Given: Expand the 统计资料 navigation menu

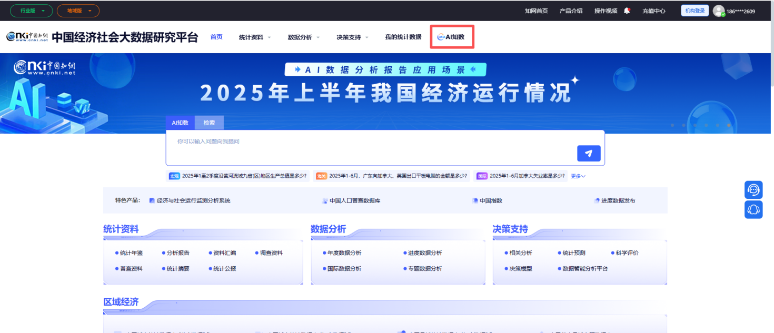Looking at the screenshot, I should 254,37.
